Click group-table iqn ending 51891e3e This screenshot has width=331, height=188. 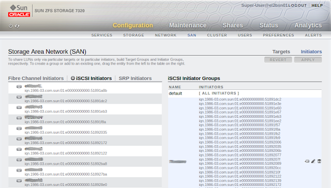click(240, 104)
